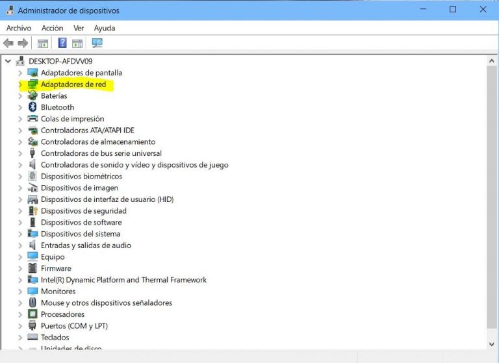Open the Ayuda menu
The image size is (499, 363).
(105, 28)
